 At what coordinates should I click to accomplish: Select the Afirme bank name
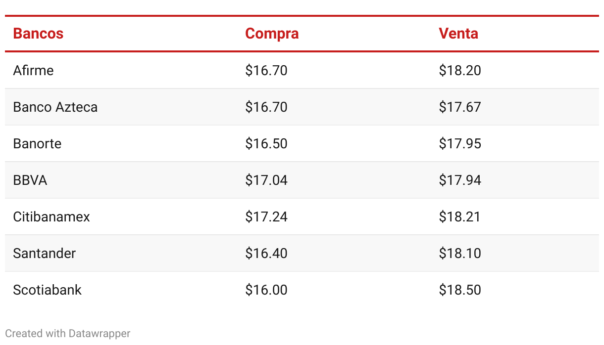33,70
